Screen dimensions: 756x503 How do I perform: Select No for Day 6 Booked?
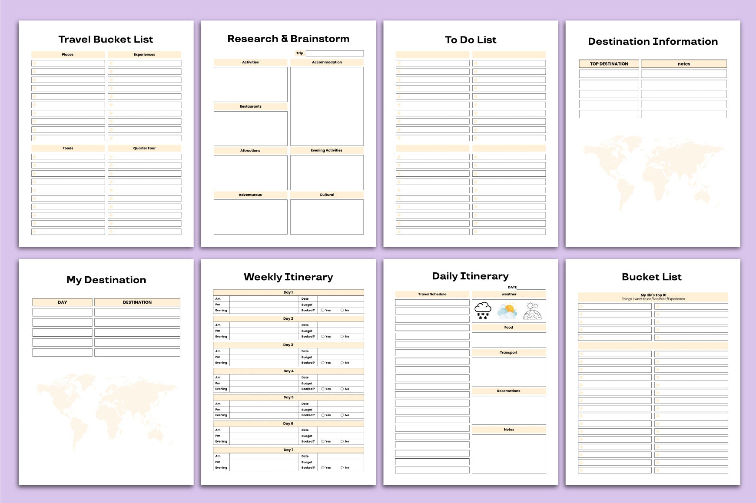[342, 441]
